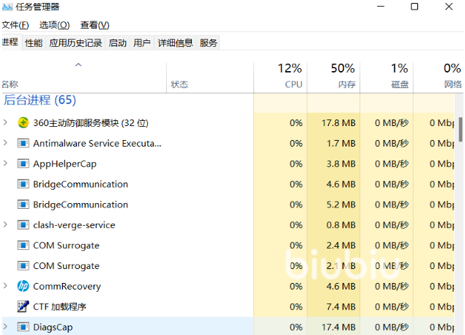The height and width of the screenshot is (335, 465).
Task: Click the DiagsCap process icon
Action: [23, 327]
